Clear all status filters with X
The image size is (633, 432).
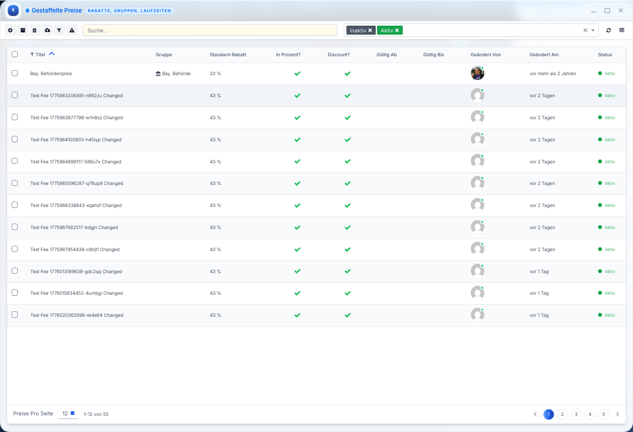585,31
